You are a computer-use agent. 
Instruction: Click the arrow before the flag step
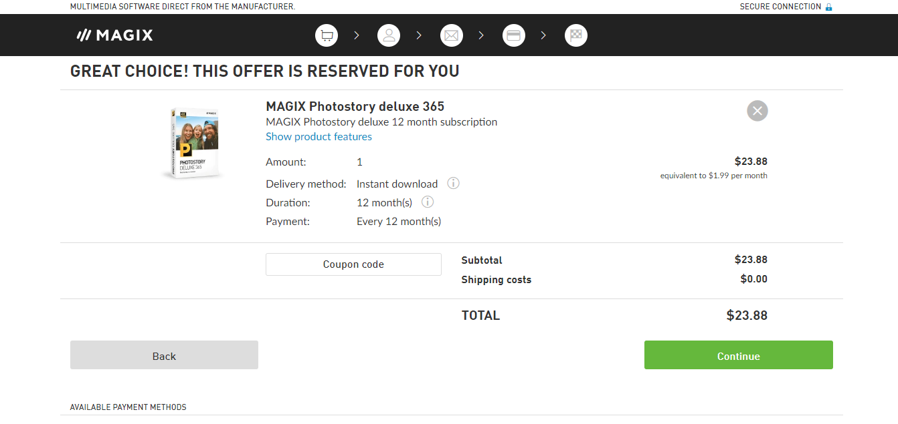544,35
